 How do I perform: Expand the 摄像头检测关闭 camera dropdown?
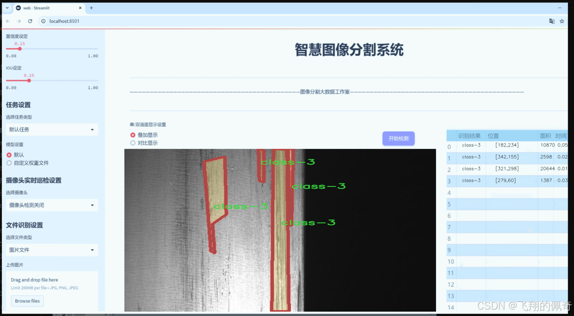pyautogui.click(x=52, y=205)
